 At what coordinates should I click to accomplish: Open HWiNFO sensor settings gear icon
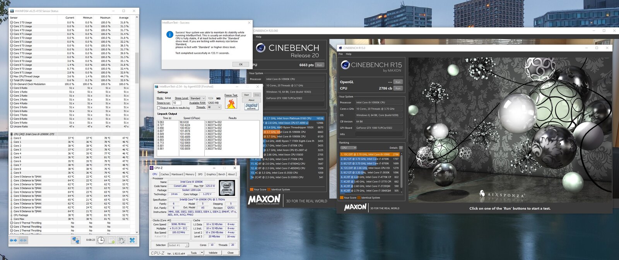(121, 240)
